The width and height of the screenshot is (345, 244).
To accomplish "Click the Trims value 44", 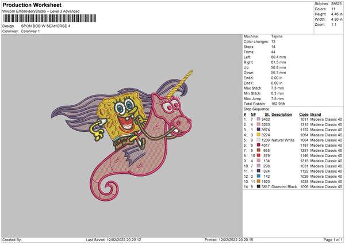I will coord(273,52).
